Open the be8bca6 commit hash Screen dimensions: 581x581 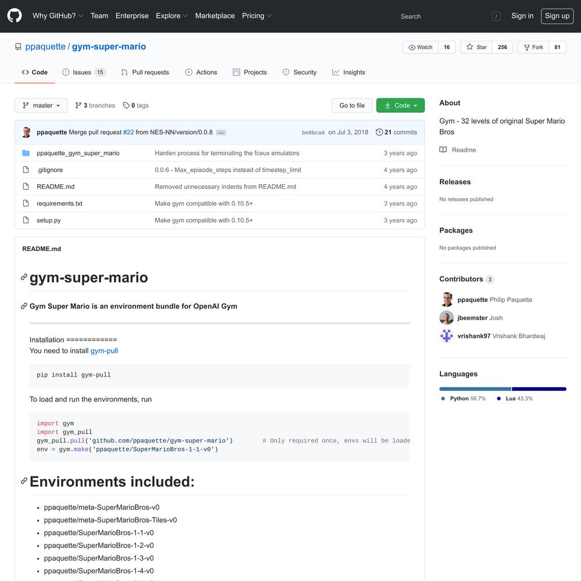click(x=313, y=132)
